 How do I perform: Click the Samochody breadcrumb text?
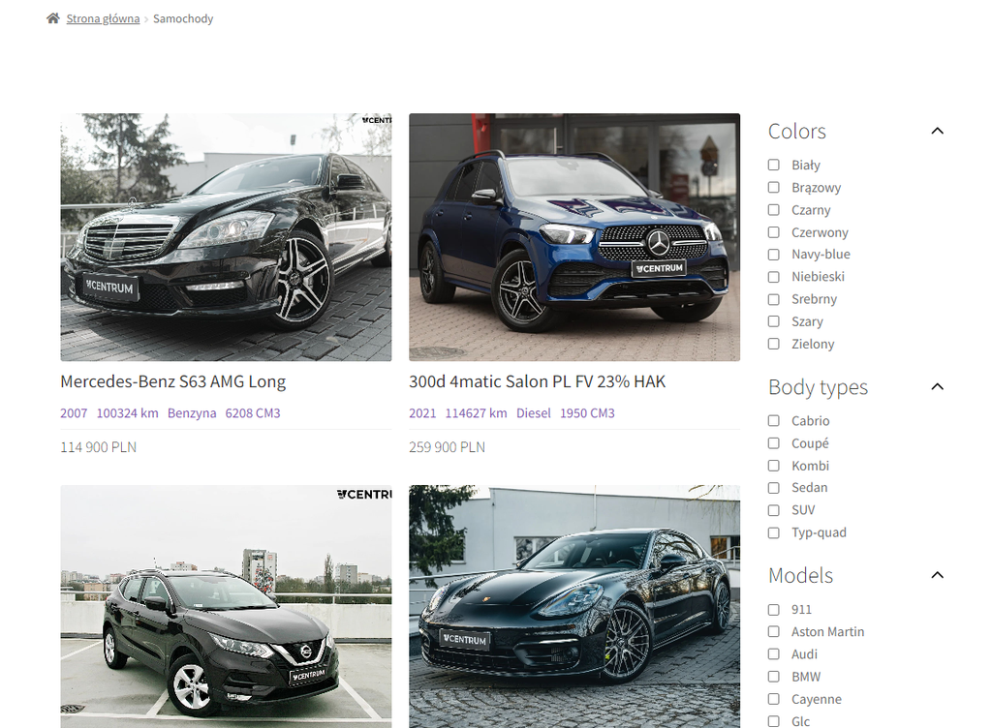coord(183,19)
